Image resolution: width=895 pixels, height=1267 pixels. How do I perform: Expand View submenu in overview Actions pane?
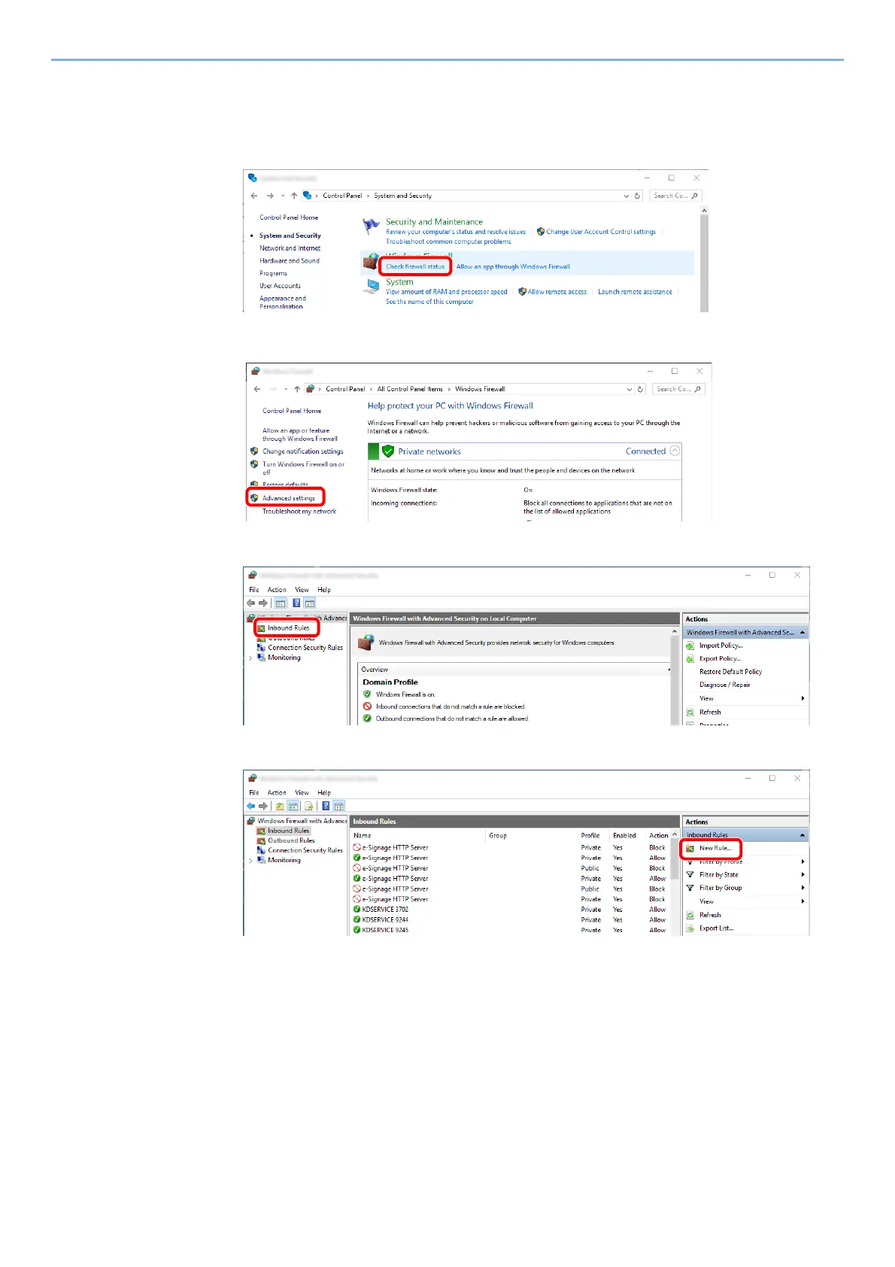pos(802,698)
